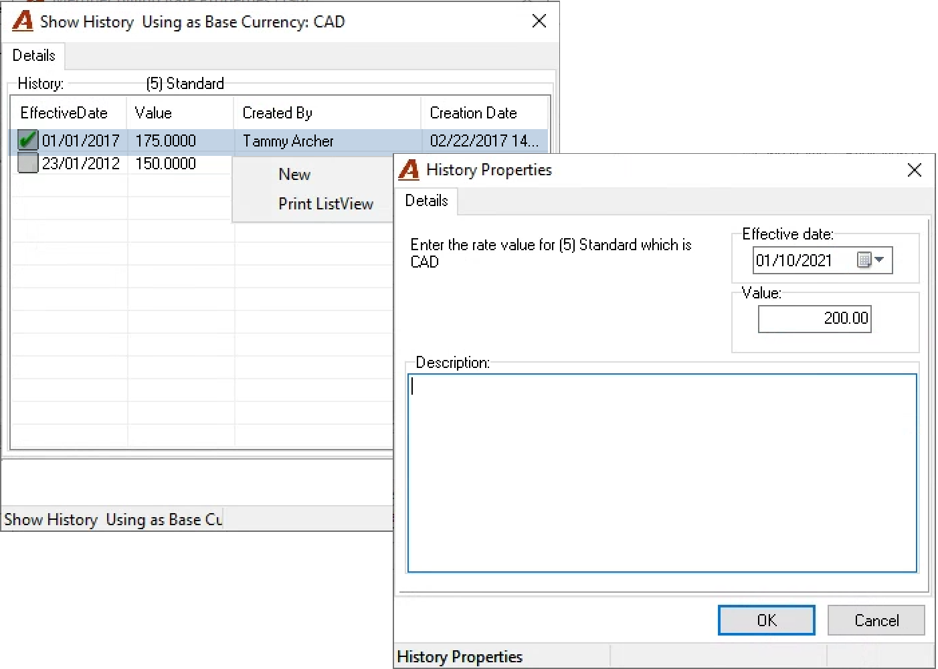The image size is (938, 669).
Task: Click the 175.0000 value cell
Action: click(x=166, y=141)
